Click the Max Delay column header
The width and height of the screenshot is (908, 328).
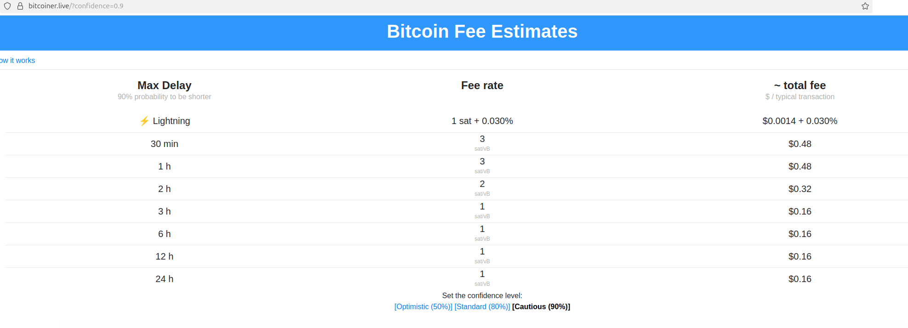[164, 85]
